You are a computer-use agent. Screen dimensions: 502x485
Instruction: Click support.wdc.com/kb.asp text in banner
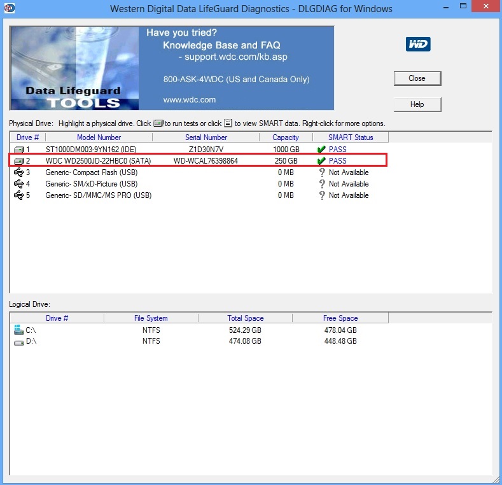pyautogui.click(x=236, y=57)
